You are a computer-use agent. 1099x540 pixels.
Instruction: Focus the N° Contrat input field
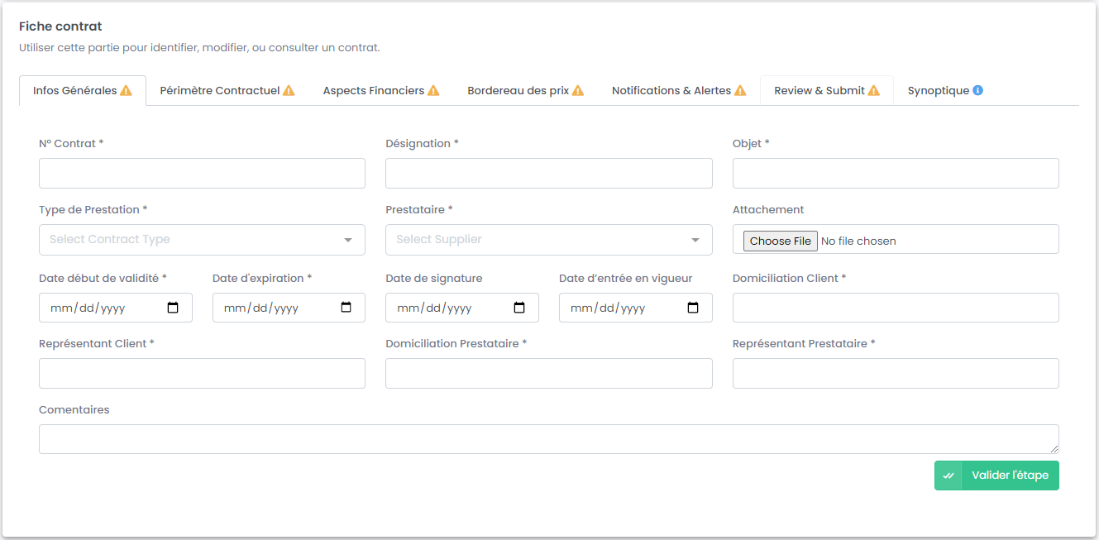coord(202,174)
